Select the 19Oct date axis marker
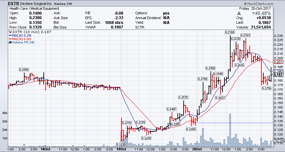 (121, 149)
